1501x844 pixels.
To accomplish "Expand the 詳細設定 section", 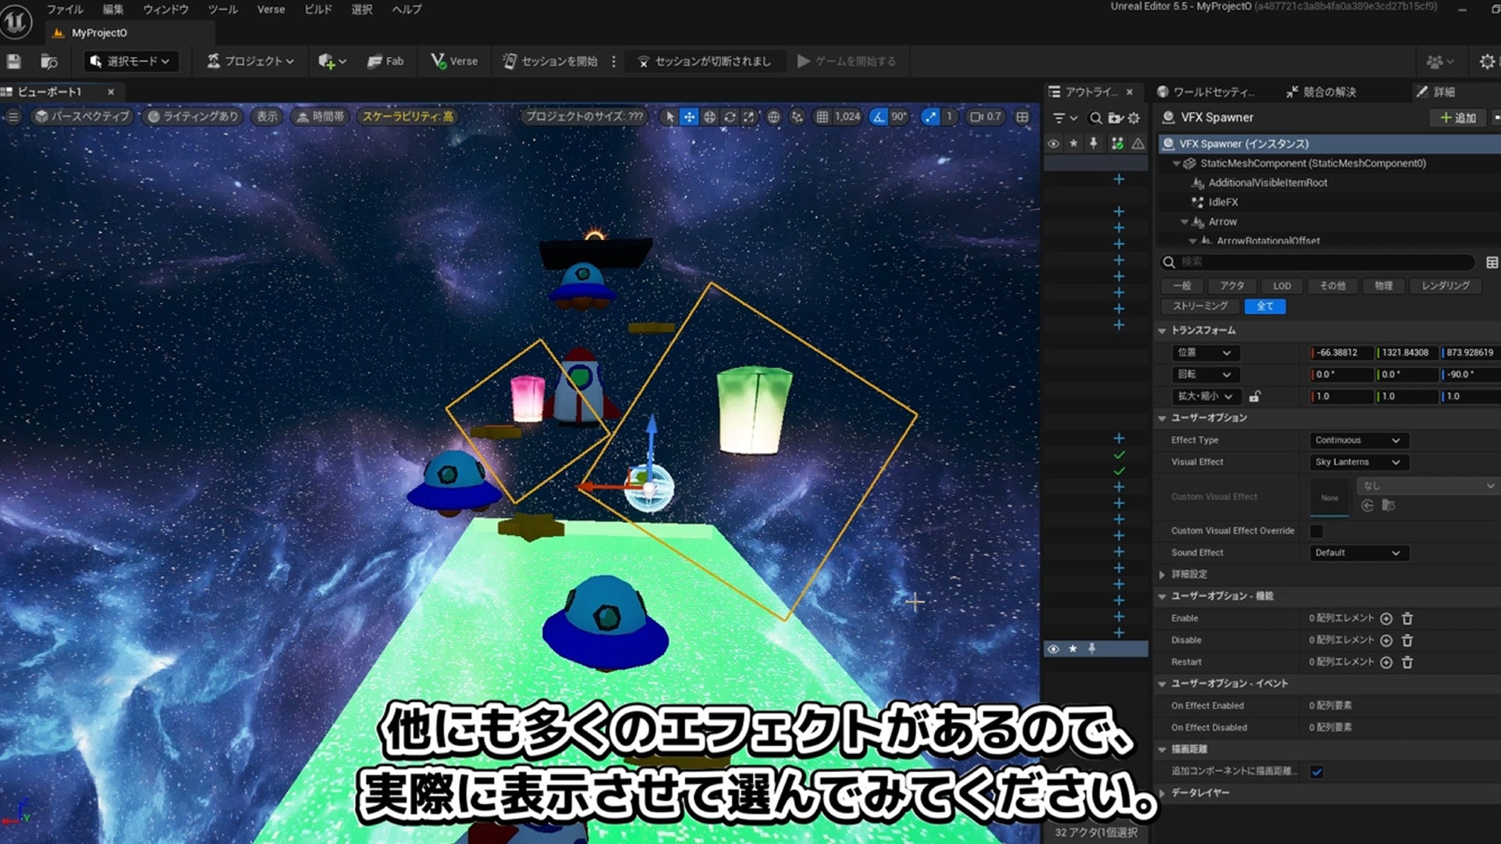I will click(1162, 574).
